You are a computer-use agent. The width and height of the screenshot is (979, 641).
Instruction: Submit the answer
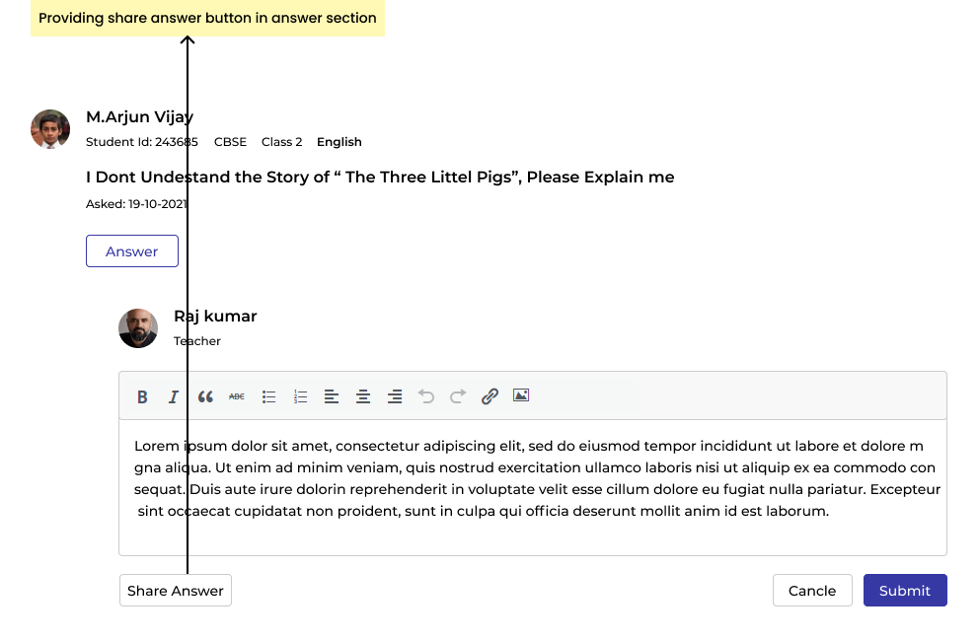(905, 591)
